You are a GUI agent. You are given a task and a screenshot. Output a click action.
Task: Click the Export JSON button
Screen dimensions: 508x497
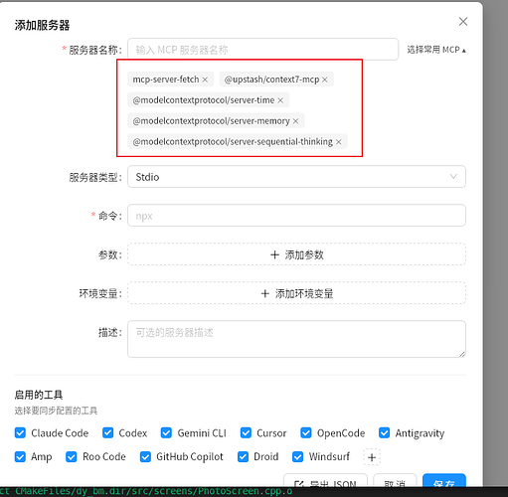click(x=325, y=481)
